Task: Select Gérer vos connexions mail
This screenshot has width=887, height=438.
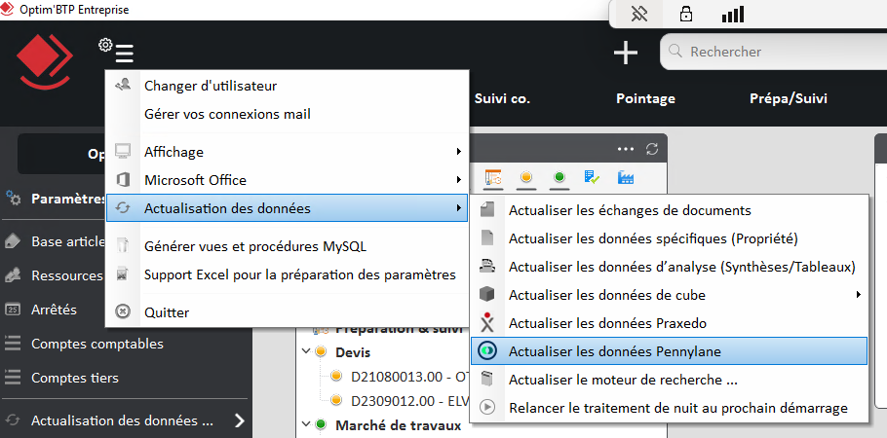Action: click(288, 114)
